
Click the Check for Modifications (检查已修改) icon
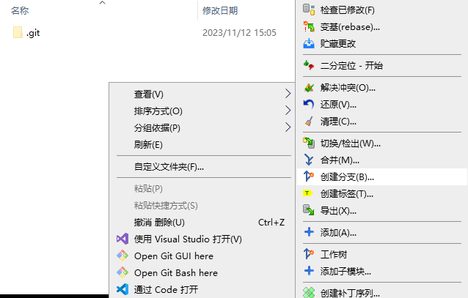[309, 10]
